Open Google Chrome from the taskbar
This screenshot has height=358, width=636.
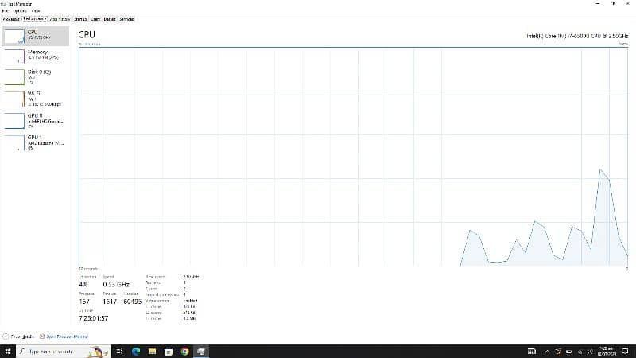[184, 351]
